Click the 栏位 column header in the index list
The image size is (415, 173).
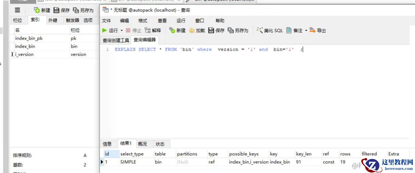(85, 30)
